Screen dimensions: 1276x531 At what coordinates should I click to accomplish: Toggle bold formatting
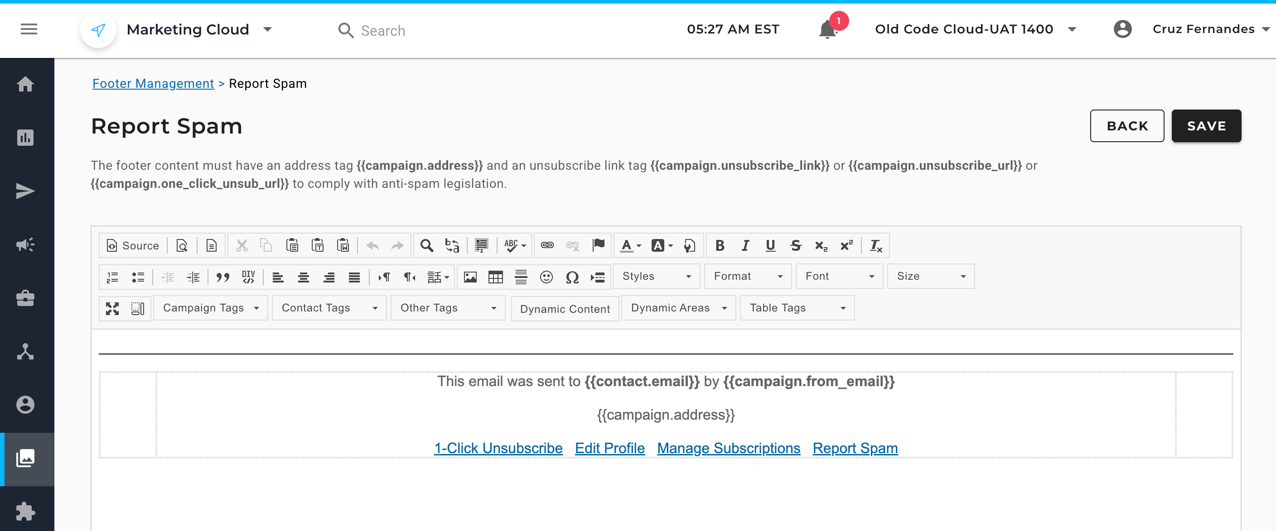(719, 245)
